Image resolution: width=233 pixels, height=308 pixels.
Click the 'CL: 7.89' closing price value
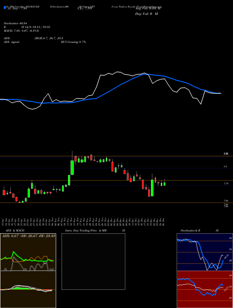pyautogui.click(x=85, y=8)
